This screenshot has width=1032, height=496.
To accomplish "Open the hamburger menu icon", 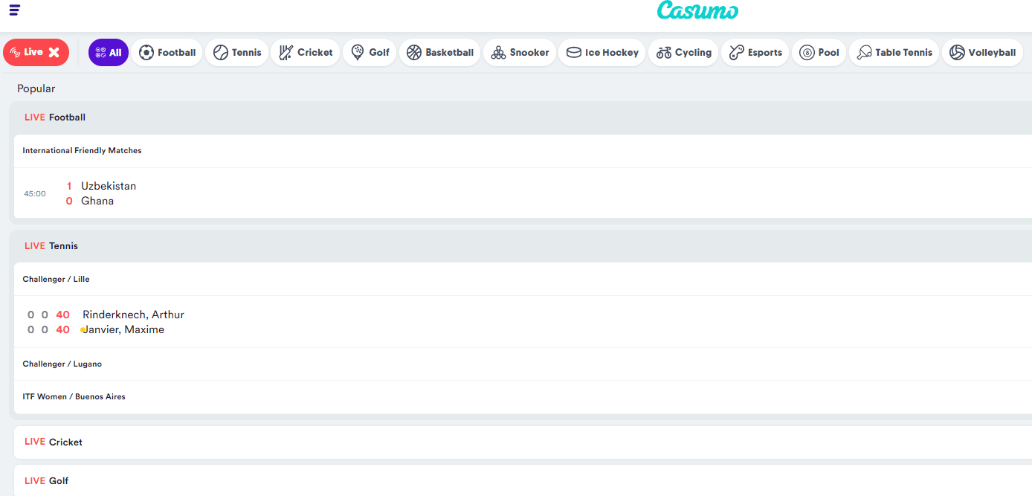I will click(x=14, y=10).
